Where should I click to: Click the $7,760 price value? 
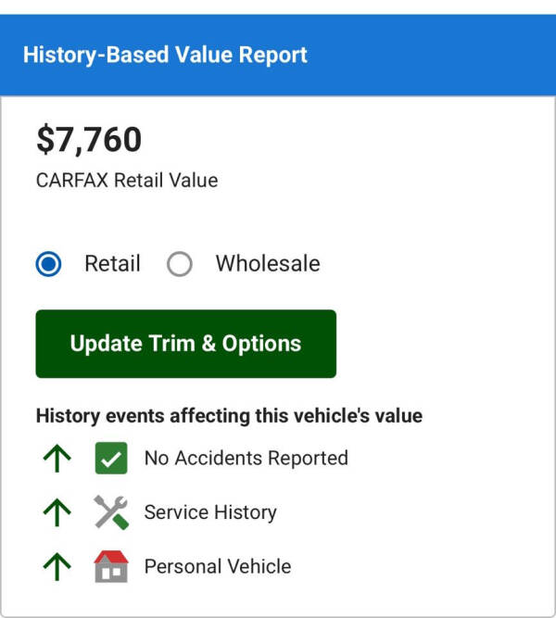tap(89, 140)
